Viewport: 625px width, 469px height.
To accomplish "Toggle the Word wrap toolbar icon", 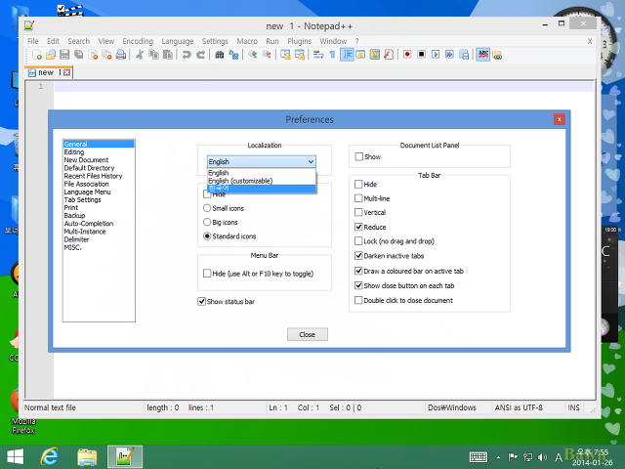I will click(318, 55).
